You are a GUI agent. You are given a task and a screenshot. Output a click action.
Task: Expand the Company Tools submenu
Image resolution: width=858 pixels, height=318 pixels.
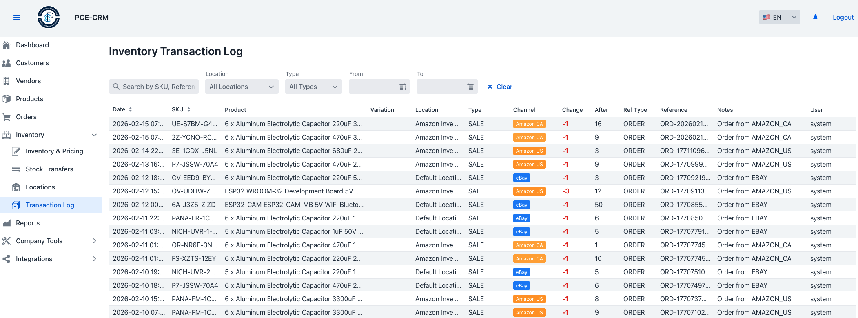point(94,241)
